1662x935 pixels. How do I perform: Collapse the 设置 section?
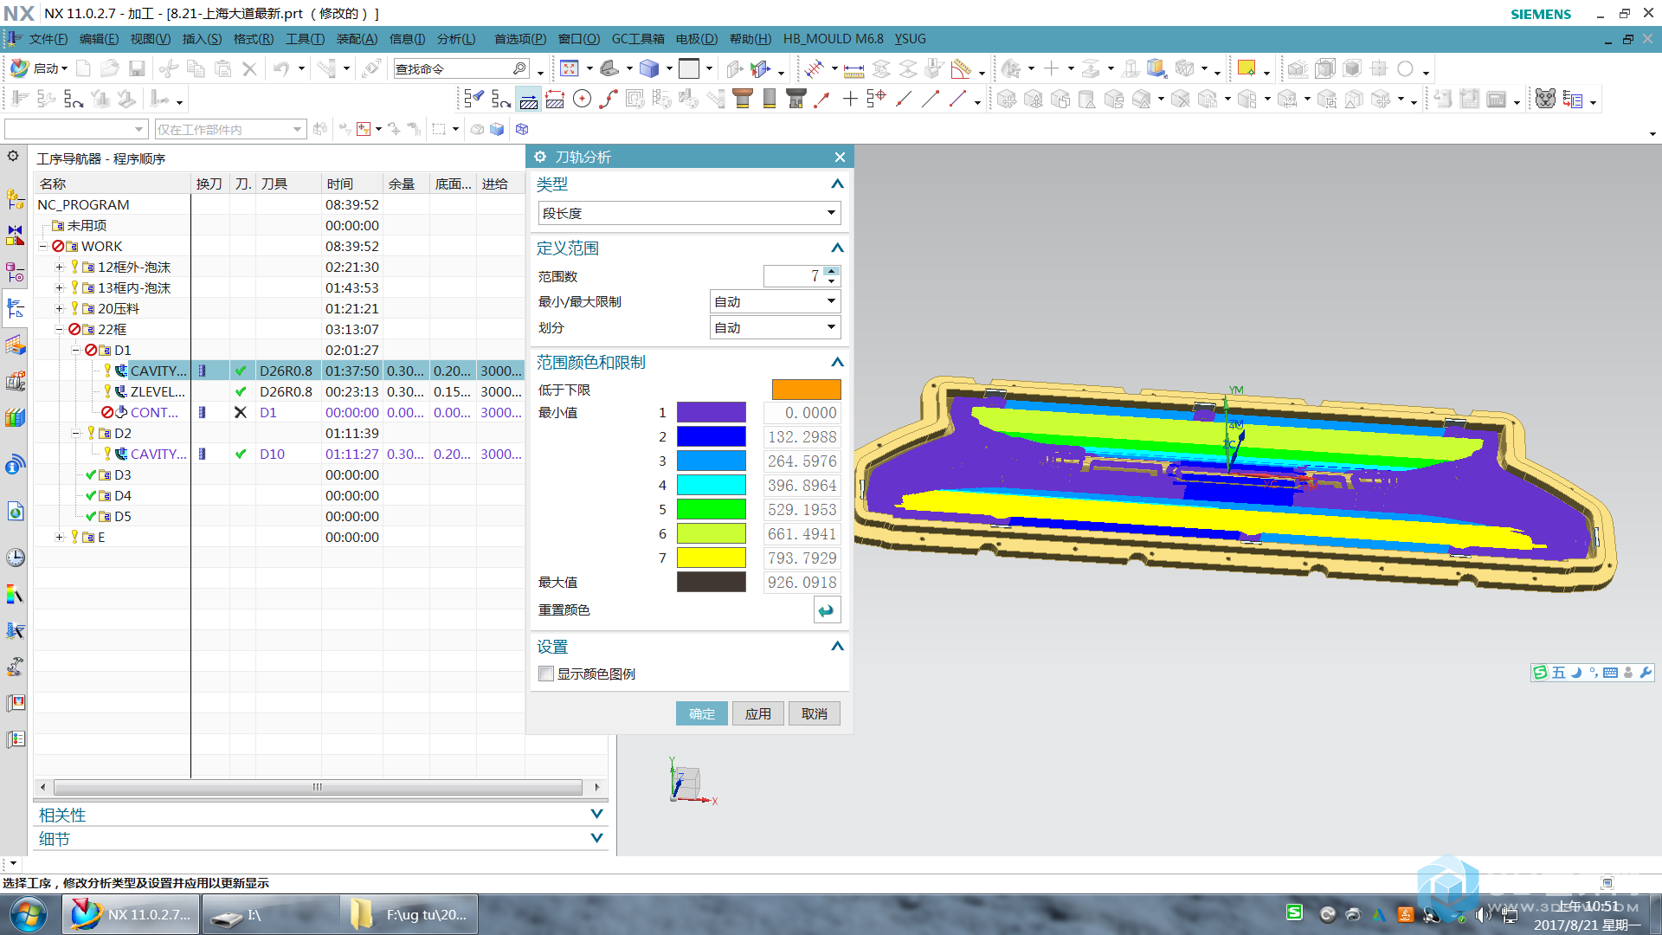click(x=837, y=646)
